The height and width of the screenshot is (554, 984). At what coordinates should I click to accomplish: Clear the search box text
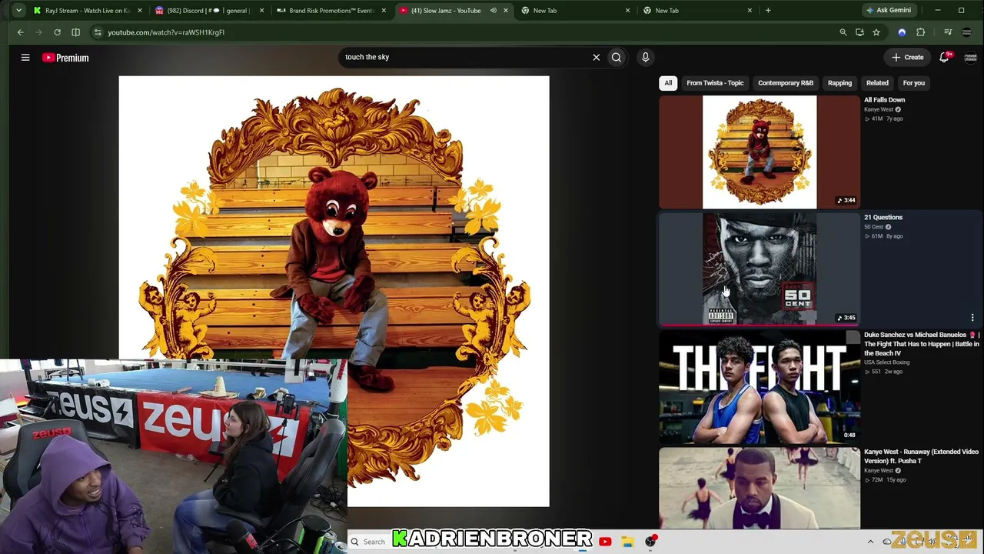pyautogui.click(x=596, y=57)
